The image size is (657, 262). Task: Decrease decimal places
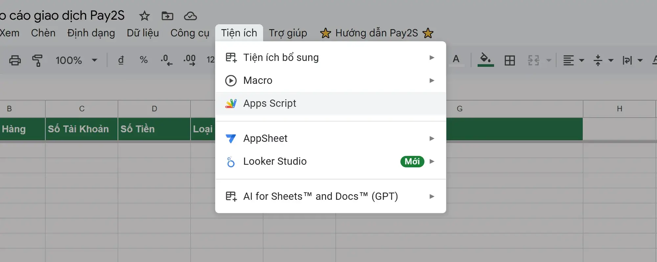click(x=167, y=60)
